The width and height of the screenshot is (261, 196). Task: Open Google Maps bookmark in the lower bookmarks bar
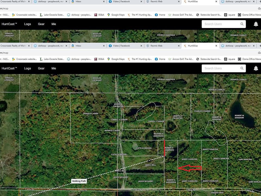116,59
